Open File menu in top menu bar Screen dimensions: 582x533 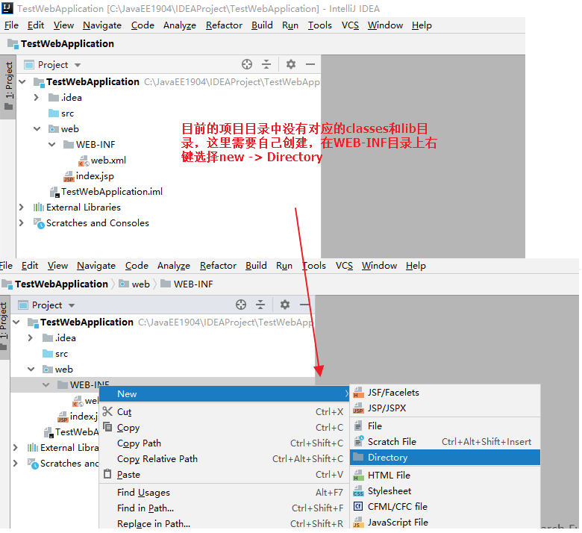(11, 25)
